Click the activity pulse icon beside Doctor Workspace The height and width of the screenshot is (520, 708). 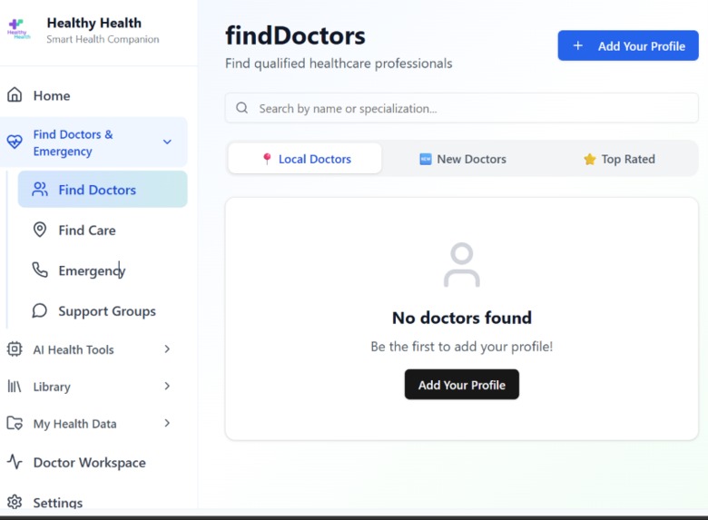[x=15, y=462]
